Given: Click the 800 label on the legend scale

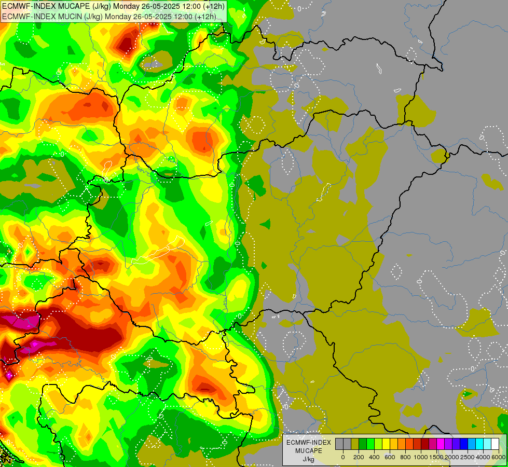Looking at the screenshot, I should point(405,457).
